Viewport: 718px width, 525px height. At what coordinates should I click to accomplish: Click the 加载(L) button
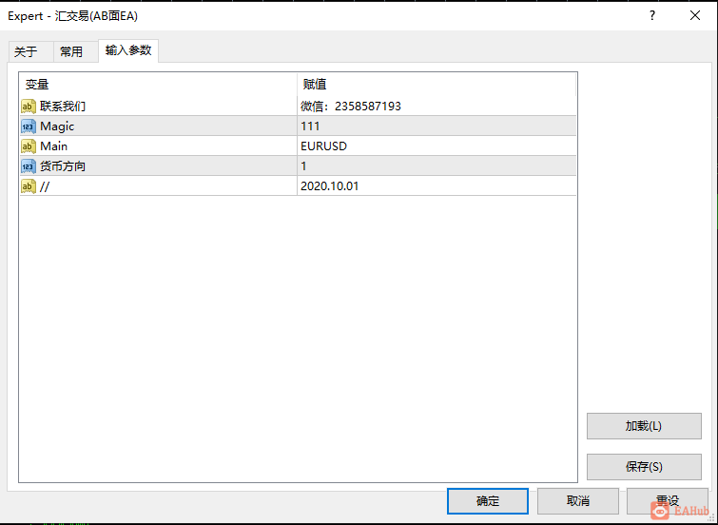[x=644, y=426]
